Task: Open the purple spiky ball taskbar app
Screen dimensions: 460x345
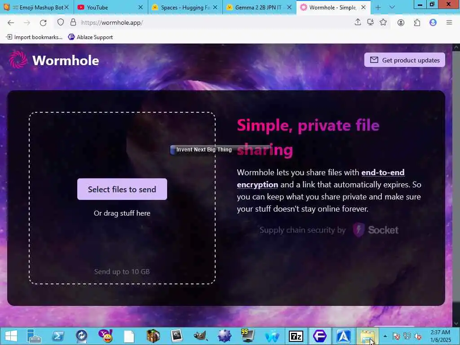Action: tap(225, 336)
